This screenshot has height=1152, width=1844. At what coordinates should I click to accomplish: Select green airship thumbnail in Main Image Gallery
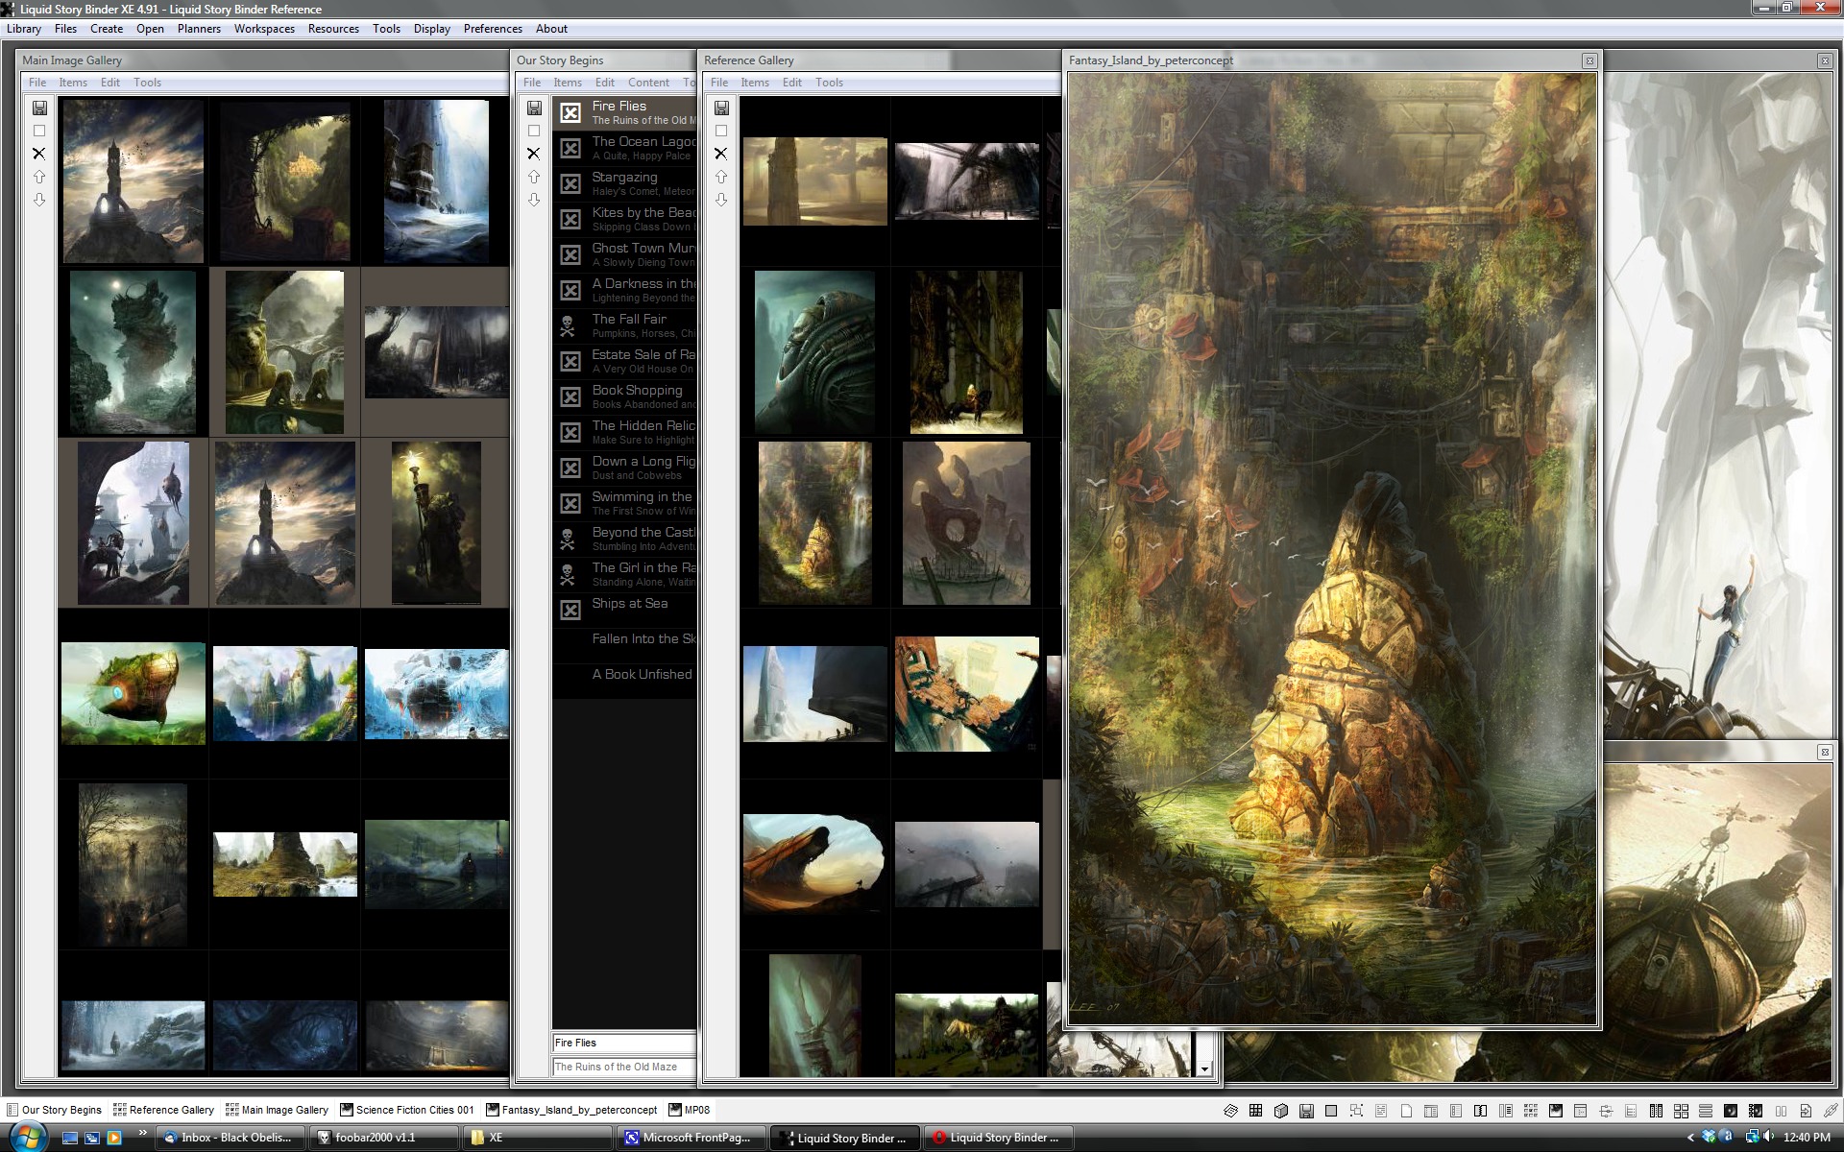coord(133,693)
